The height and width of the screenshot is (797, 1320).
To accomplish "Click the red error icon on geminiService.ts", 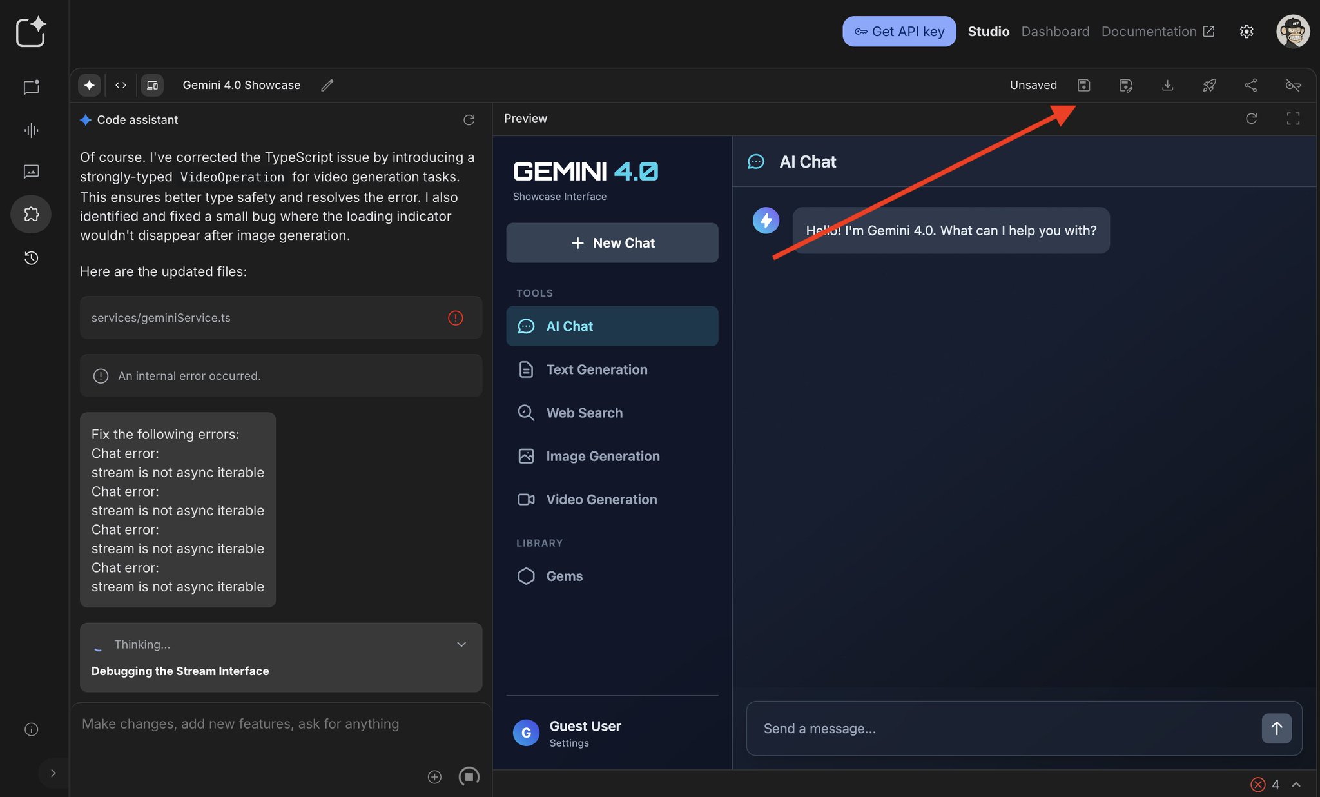I will (455, 318).
